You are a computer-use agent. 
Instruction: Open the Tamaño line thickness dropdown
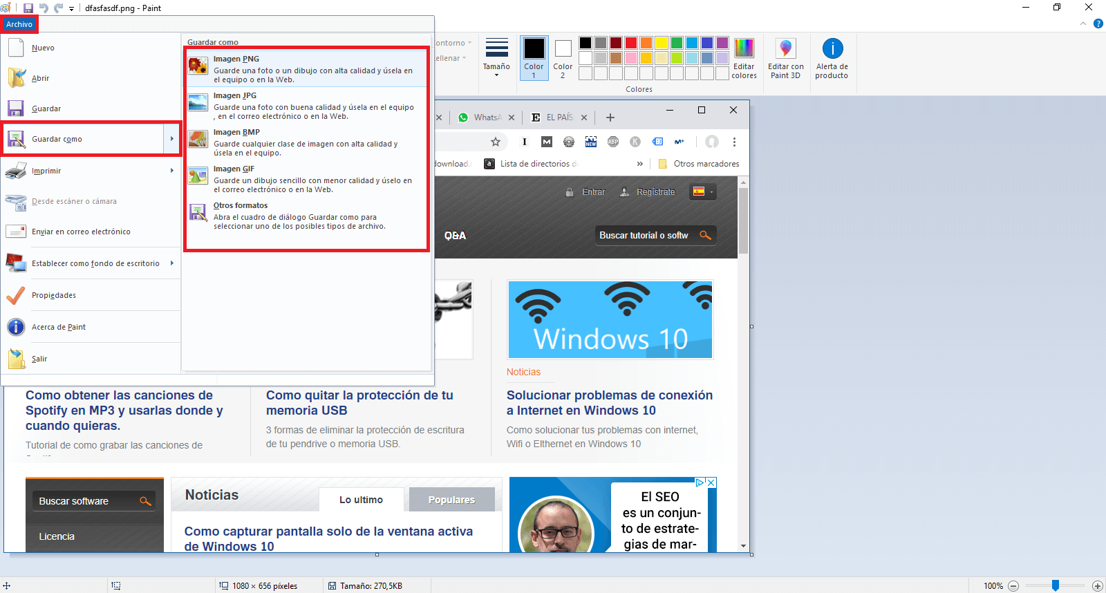pos(496,57)
